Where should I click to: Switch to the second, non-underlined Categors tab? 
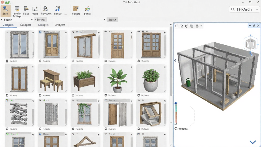[x=25, y=25]
